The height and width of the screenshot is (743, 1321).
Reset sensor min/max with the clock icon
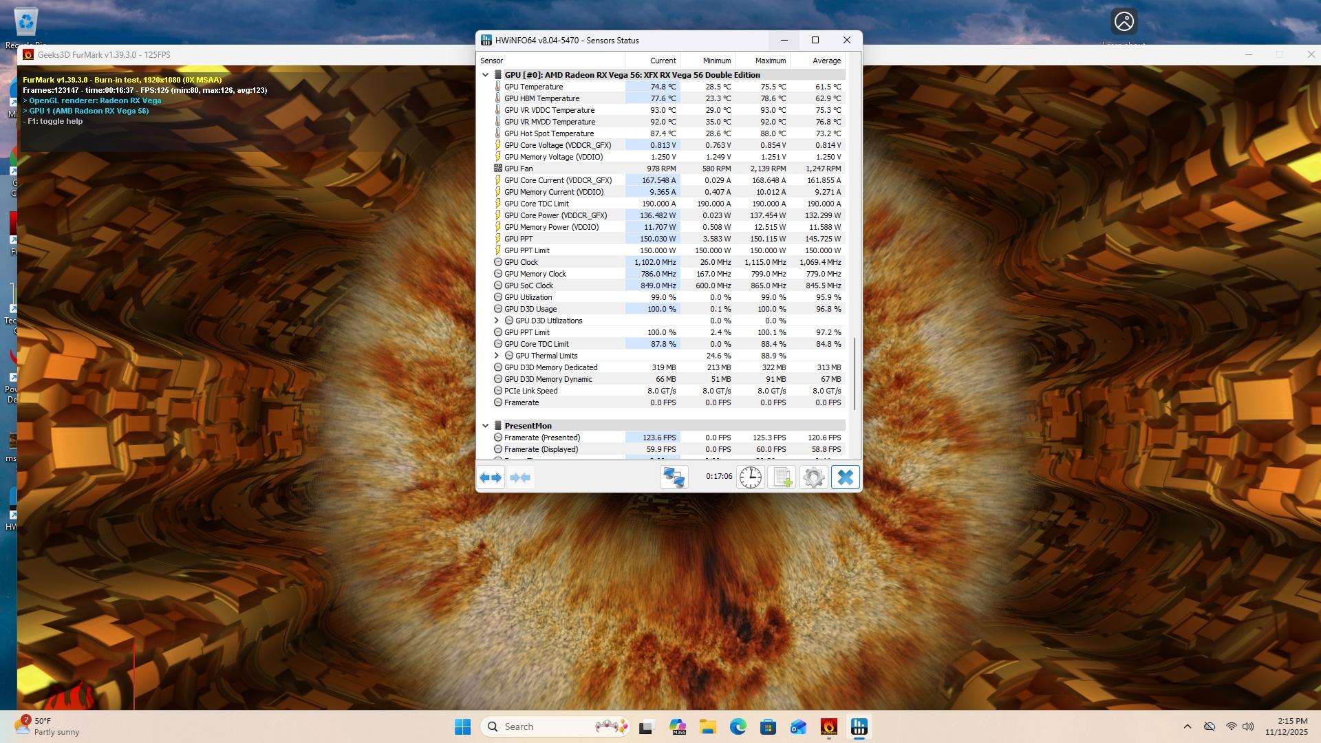click(x=750, y=477)
